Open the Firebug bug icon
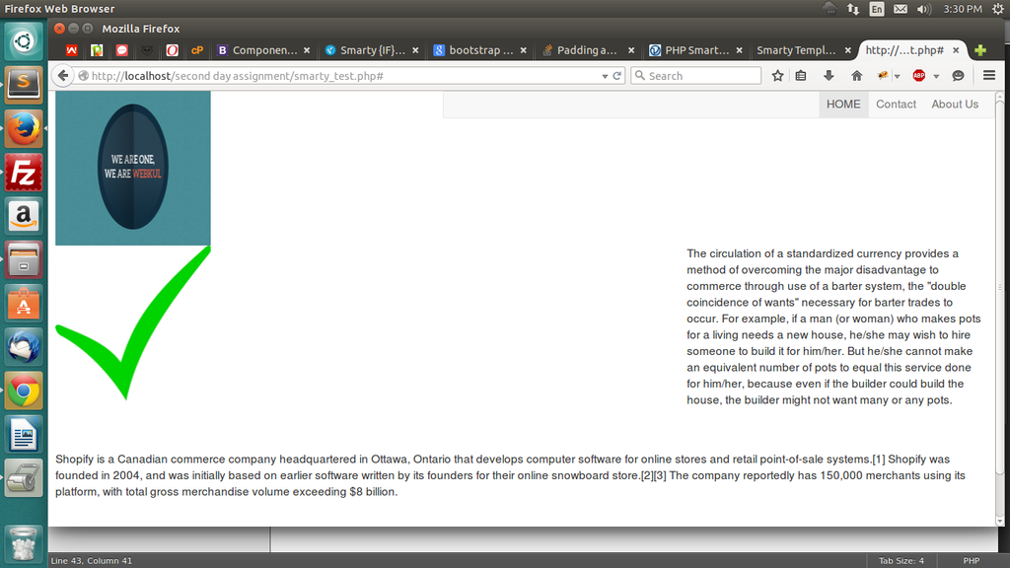Screen dimensions: 1010x568 [883, 75]
